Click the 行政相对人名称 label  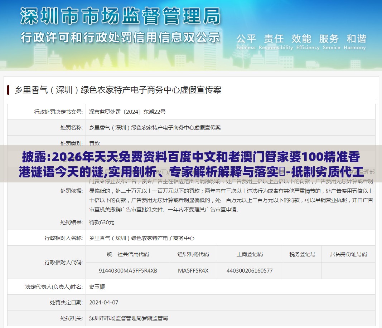point(64,238)
